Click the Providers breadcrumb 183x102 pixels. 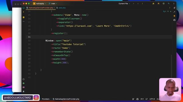pyautogui.click(x=46, y=99)
